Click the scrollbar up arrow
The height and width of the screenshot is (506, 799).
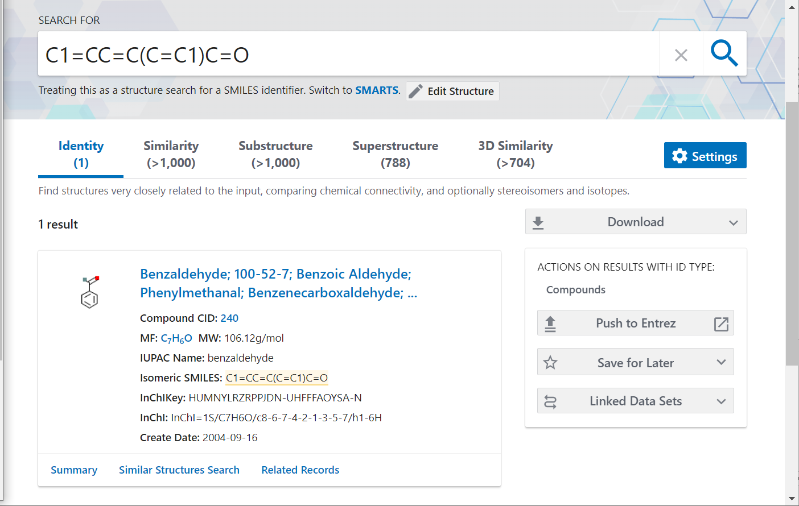(x=792, y=7)
